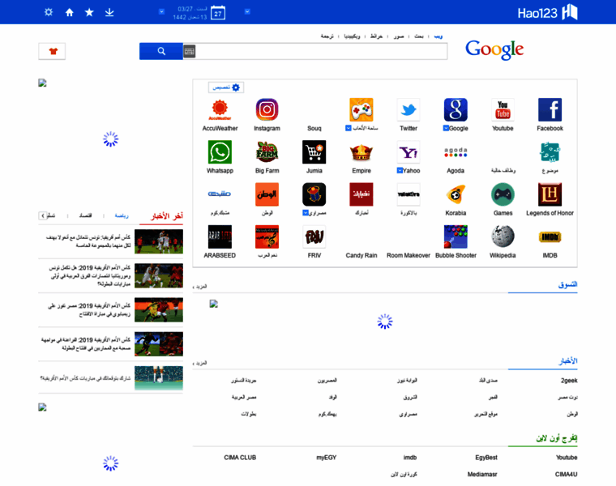Open the Games gamepad icon
Image resolution: width=616 pixels, height=486 pixels.
pos(503,194)
